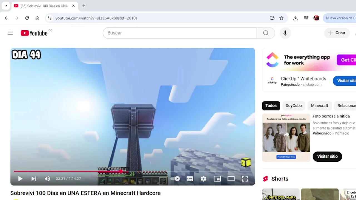Open the browser downloads
This screenshot has height=200, width=356.
tap(296, 18)
